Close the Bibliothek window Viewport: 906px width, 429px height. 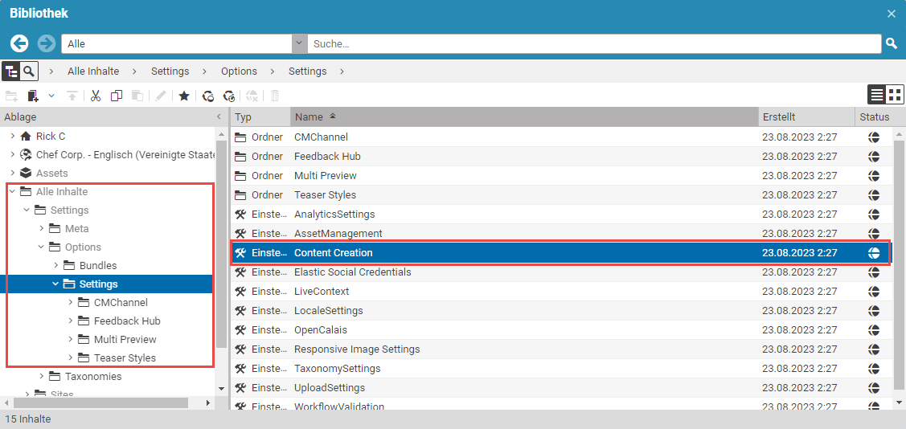point(892,14)
